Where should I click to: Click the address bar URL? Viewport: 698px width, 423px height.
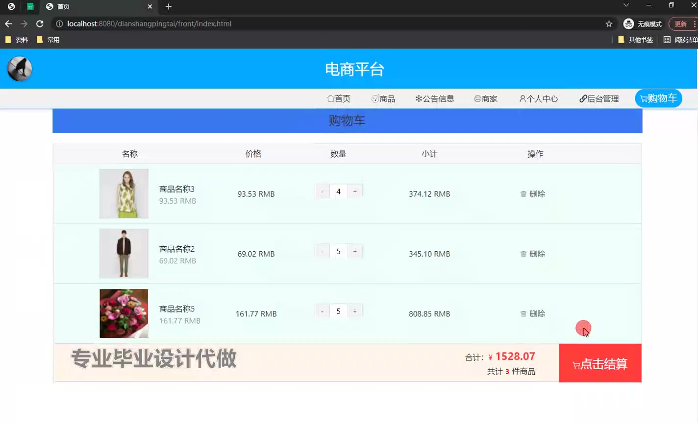(x=149, y=23)
